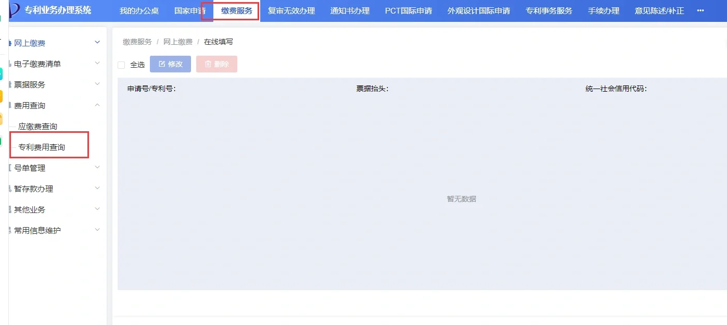Open the 国家申请 navigation tab
Screen dimensions: 727x325
coord(189,10)
